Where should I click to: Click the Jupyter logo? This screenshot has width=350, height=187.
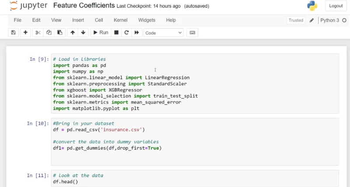click(x=28, y=6)
